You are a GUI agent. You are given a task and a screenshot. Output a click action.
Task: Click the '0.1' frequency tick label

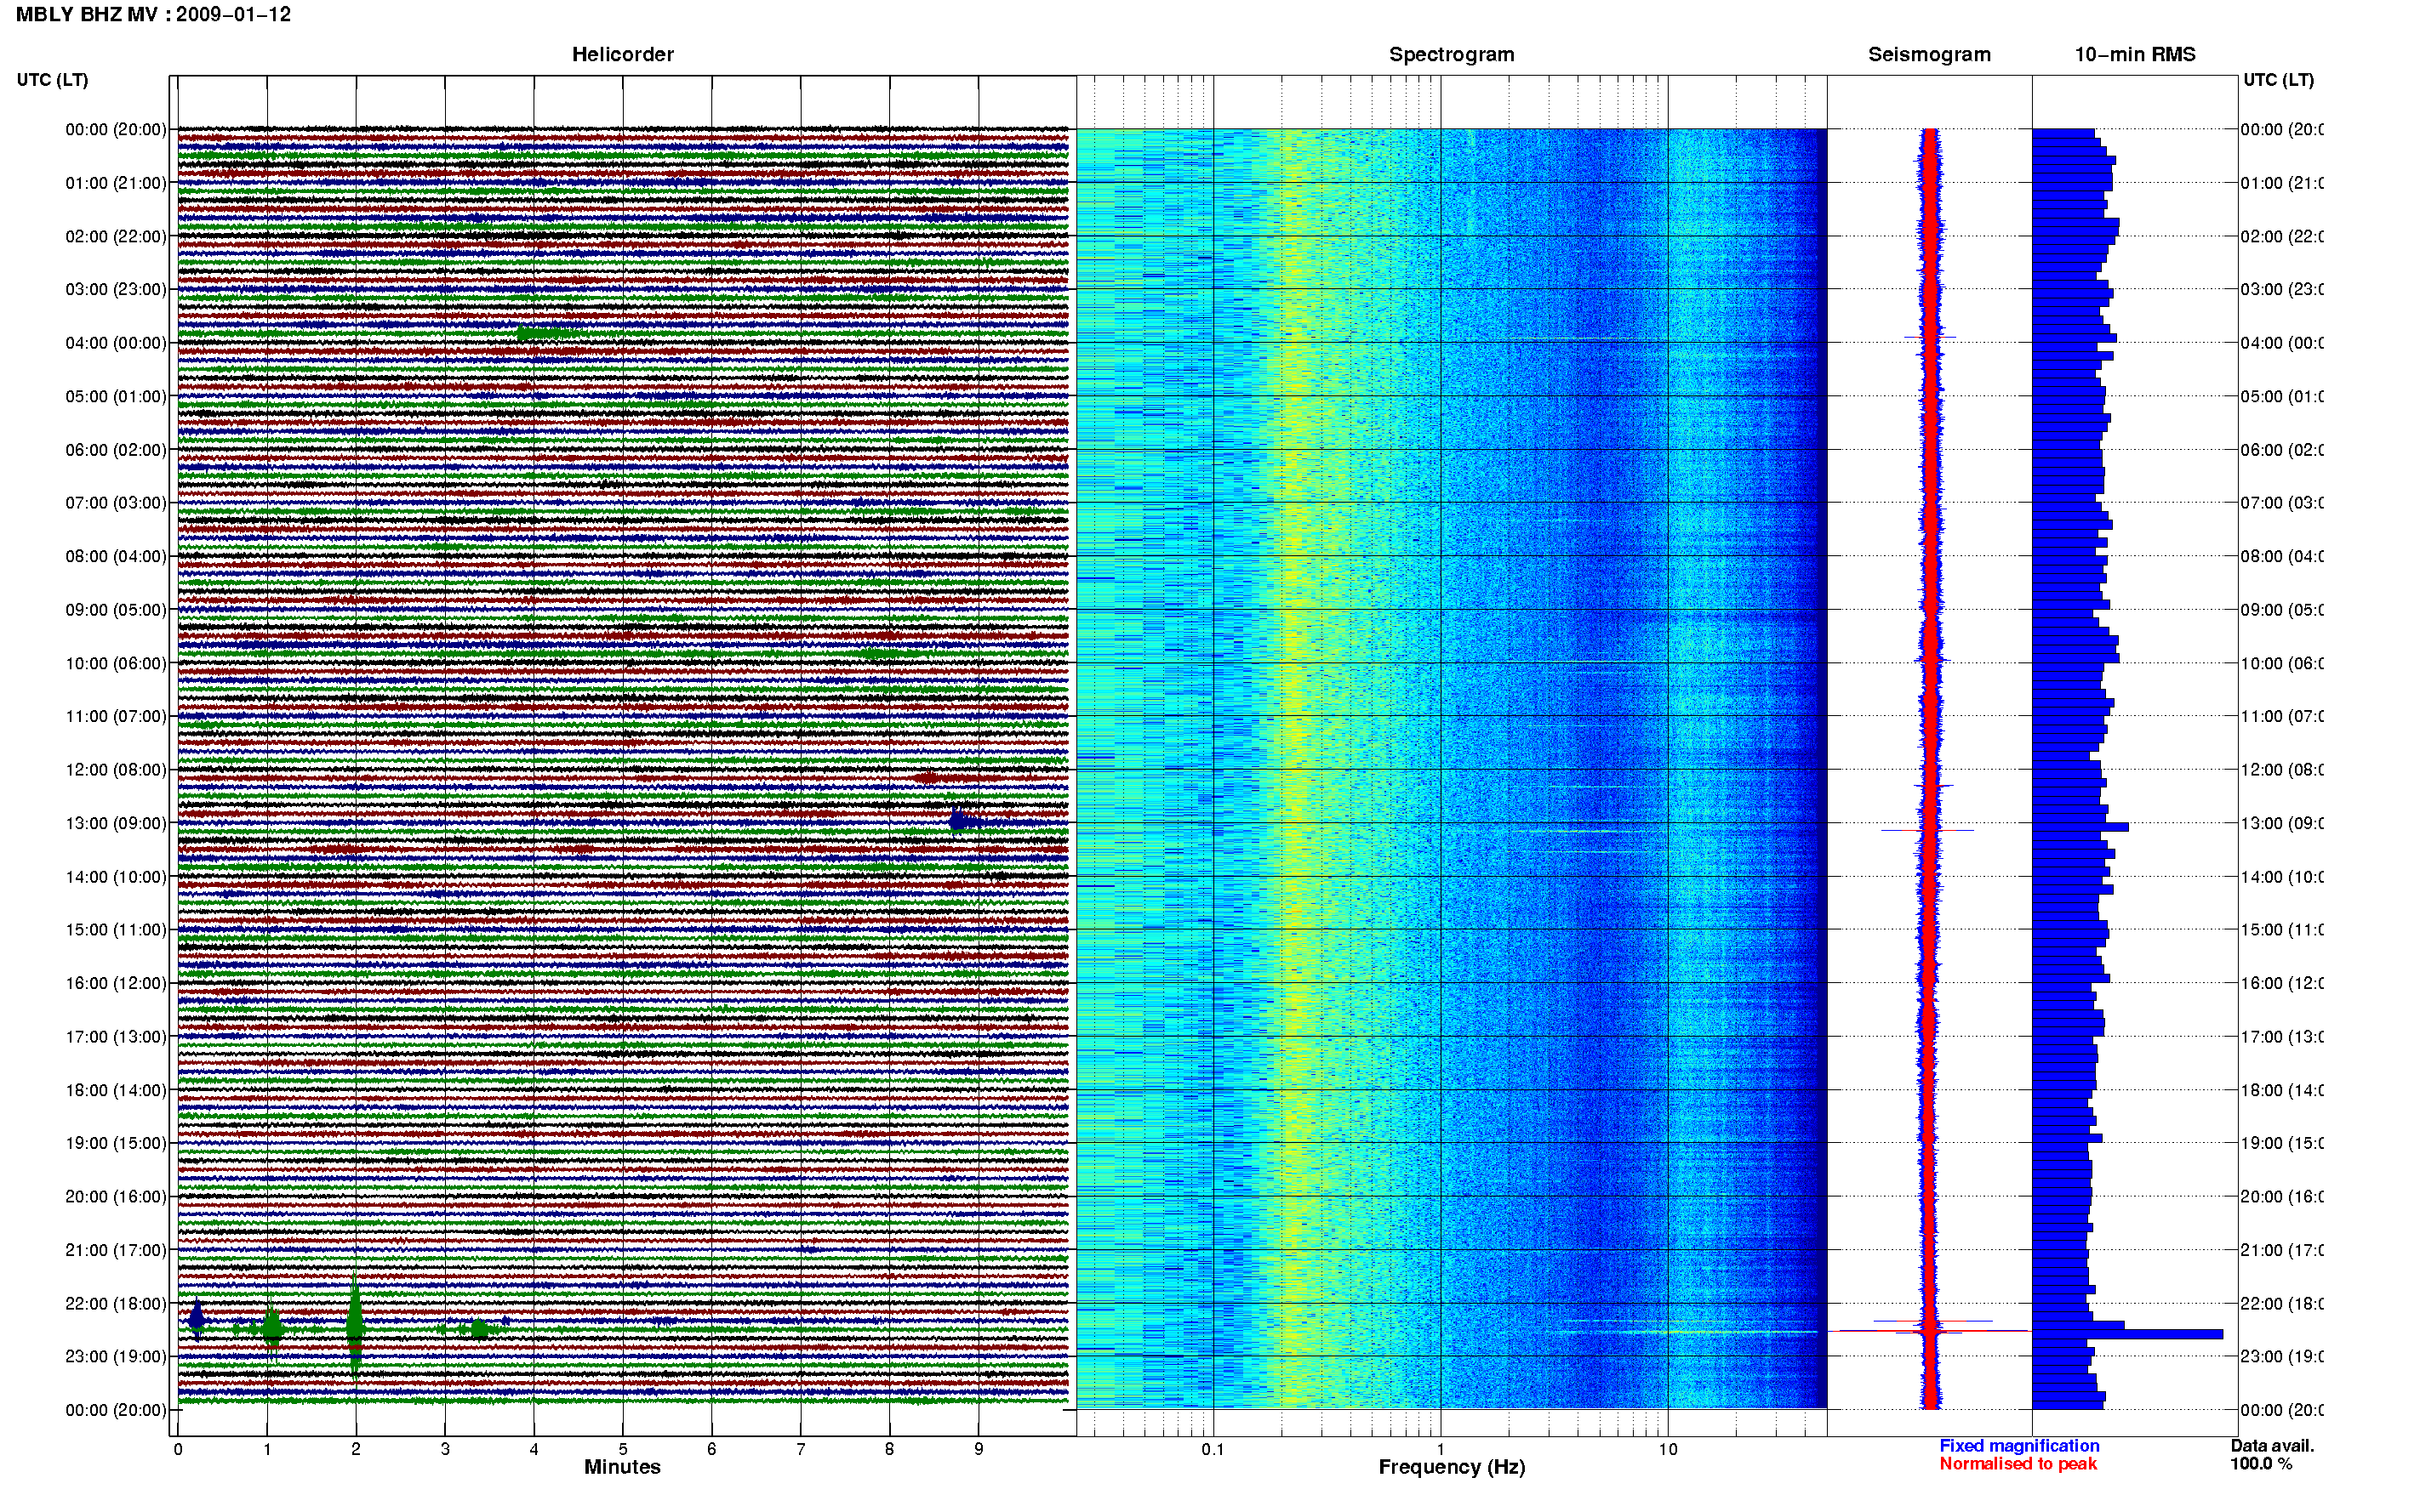[x=1213, y=1449]
